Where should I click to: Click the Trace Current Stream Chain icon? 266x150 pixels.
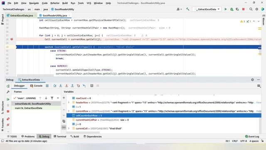98,86
